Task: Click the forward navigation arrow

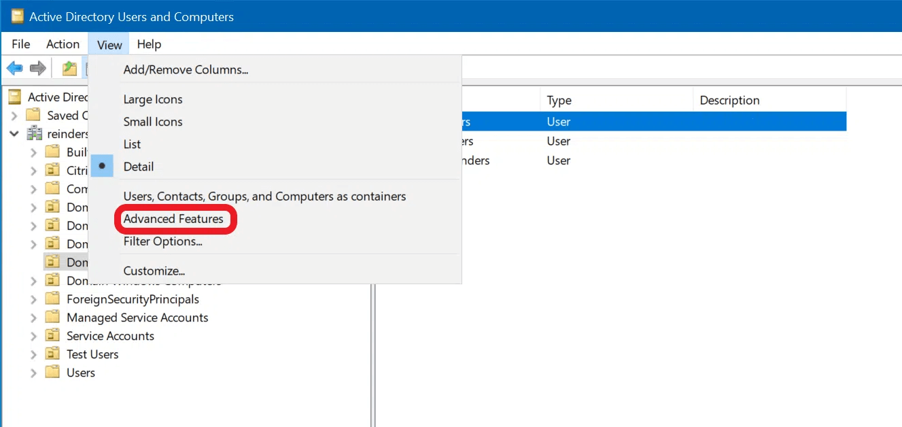Action: tap(38, 67)
